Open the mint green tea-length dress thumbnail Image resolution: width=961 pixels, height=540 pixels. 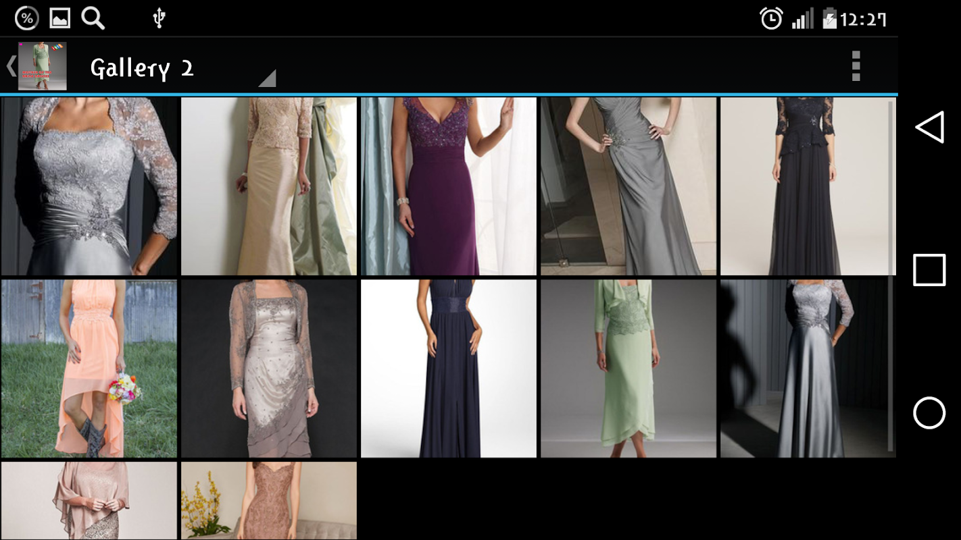click(x=629, y=369)
